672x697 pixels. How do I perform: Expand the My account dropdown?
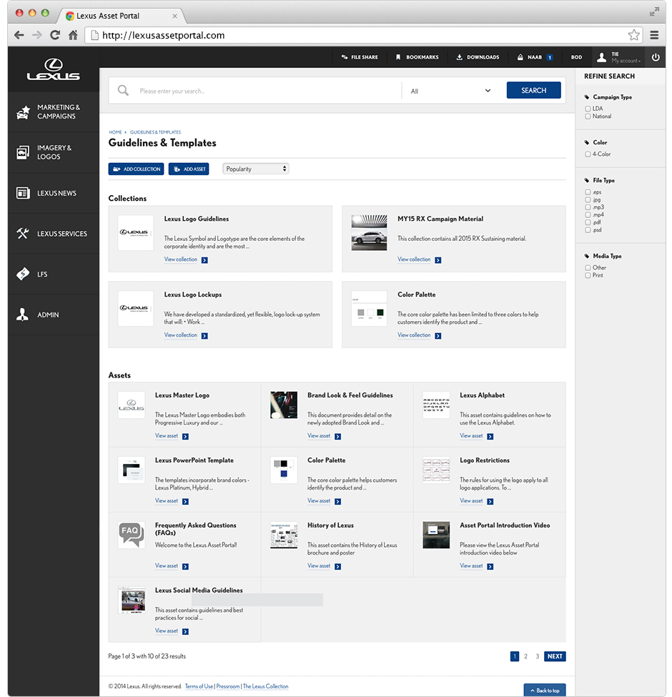point(626,61)
